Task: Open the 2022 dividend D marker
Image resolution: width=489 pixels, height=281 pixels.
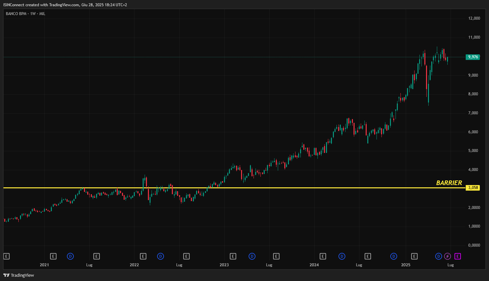Action: pyautogui.click(x=160, y=256)
